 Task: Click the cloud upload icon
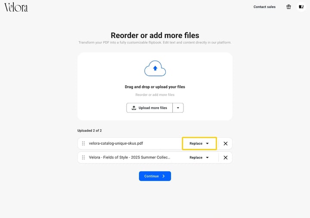tap(155, 69)
